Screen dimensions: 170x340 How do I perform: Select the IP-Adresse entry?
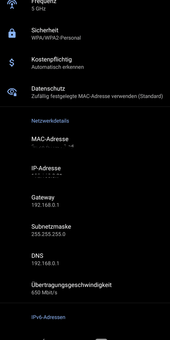click(85, 172)
